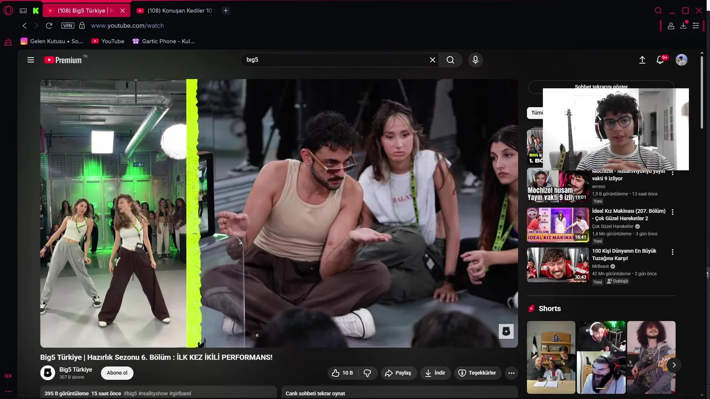Download the video with İndir
Image resolution: width=710 pixels, height=399 pixels.
pyautogui.click(x=435, y=373)
